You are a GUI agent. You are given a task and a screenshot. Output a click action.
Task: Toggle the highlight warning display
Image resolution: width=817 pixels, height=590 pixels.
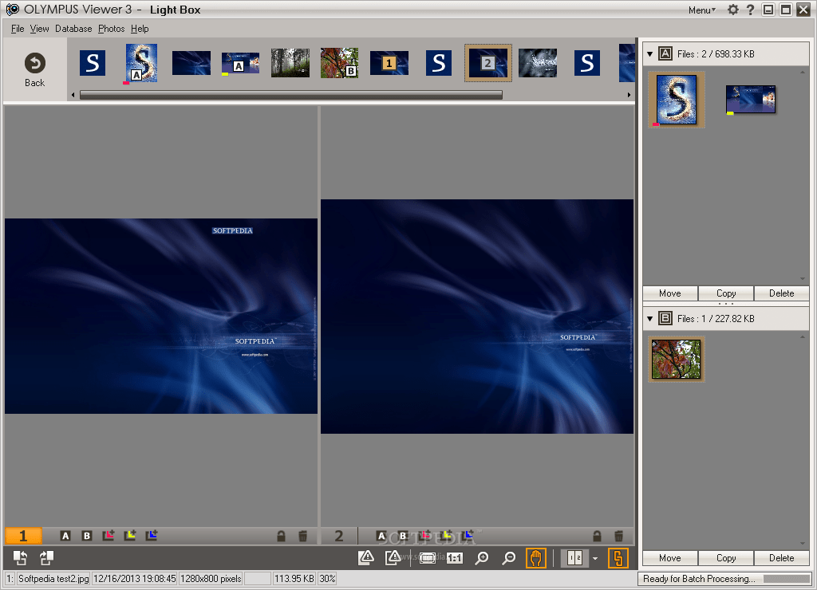click(x=367, y=558)
